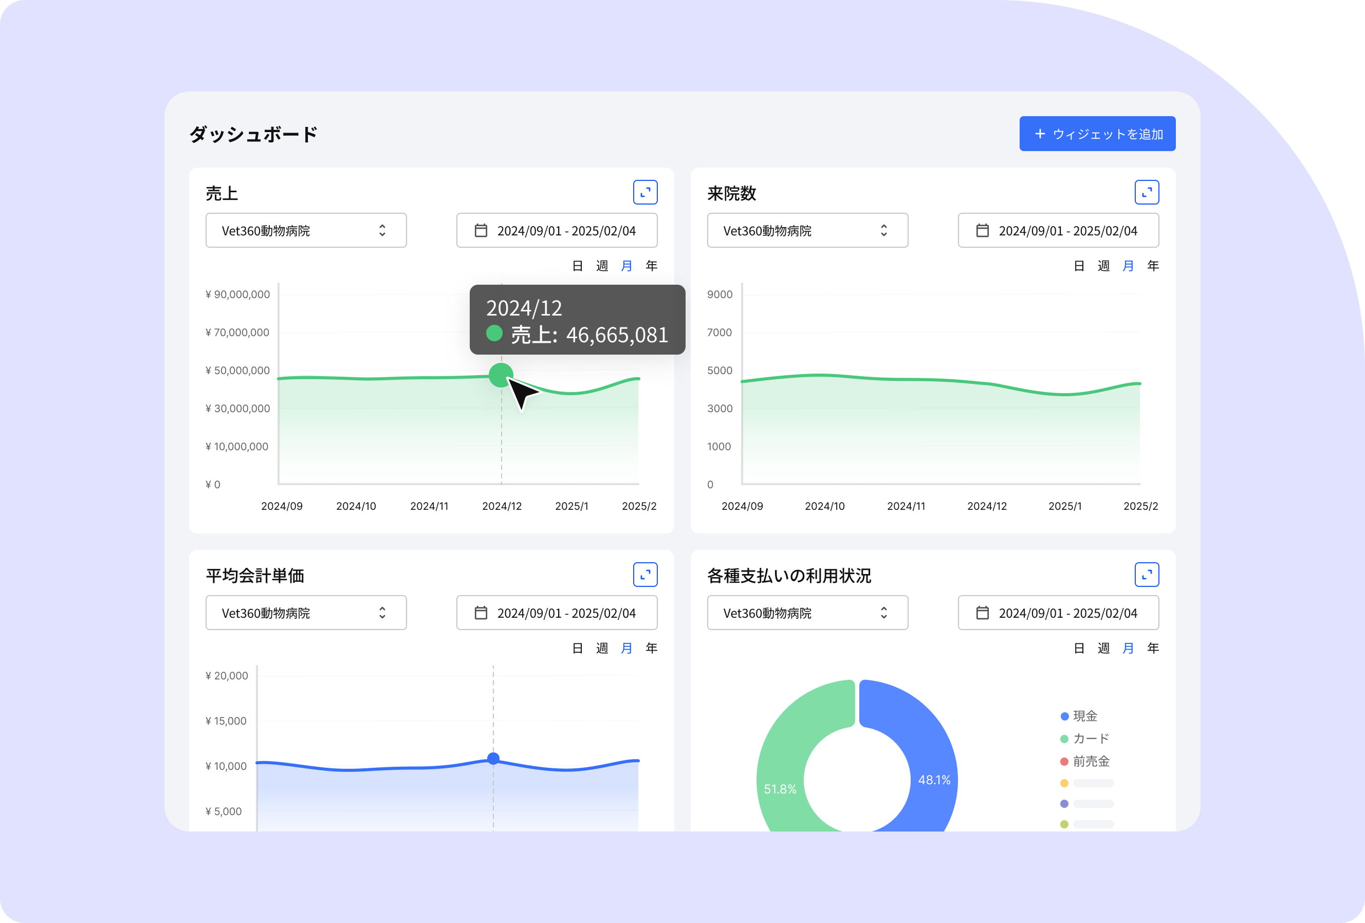1365x923 pixels.
Task: Open the date range picker in 各種支払いの利用状況 widget
Action: (x=1058, y=613)
